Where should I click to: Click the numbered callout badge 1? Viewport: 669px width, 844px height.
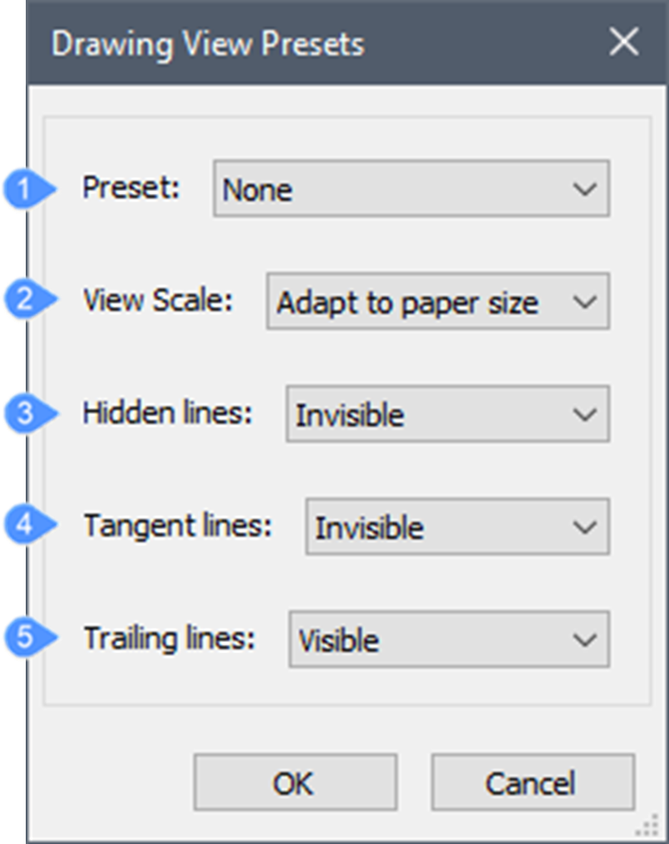click(x=24, y=190)
